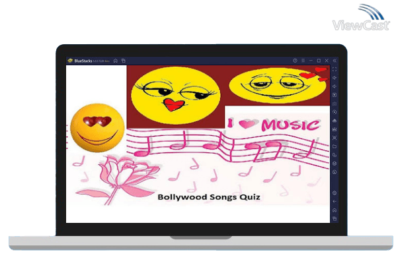This screenshot has height=273, width=398.
Task: Open the BlueStacks home screen from title bar
Action: [x=116, y=61]
